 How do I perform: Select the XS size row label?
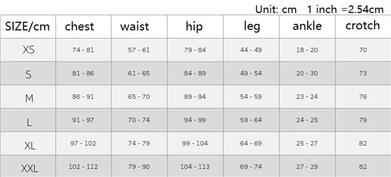coord(29,50)
